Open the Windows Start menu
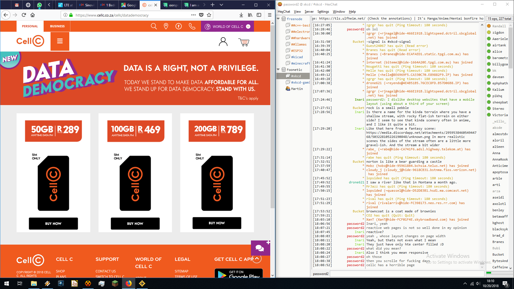 [7, 283]
